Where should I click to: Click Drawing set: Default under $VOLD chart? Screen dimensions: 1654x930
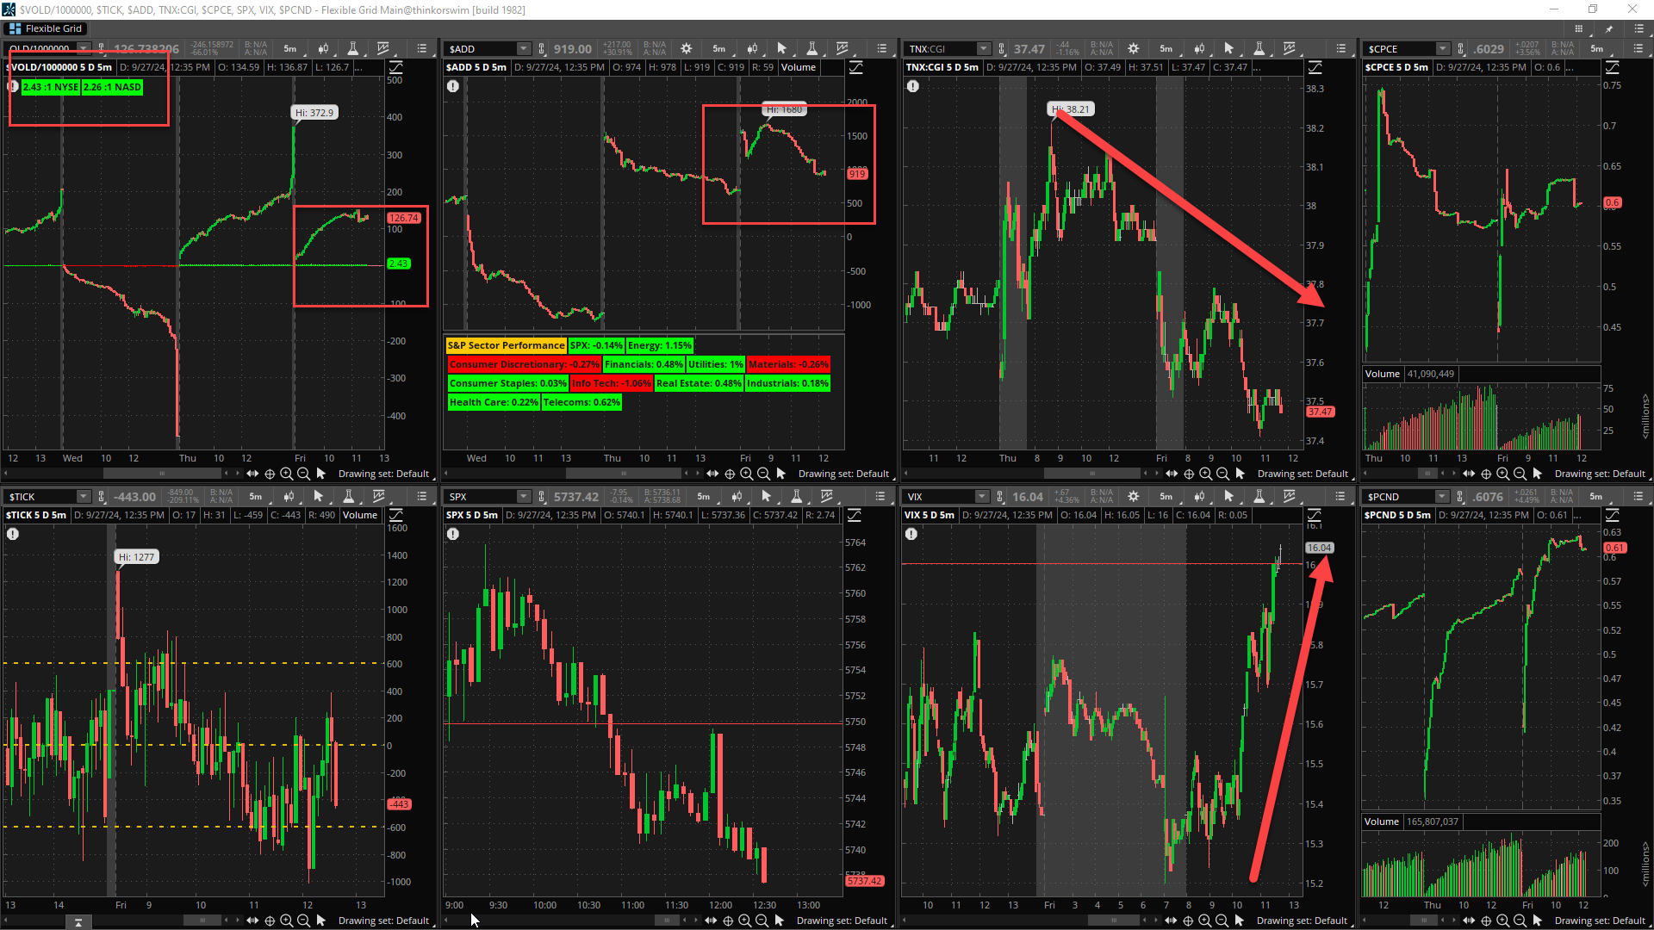(x=383, y=474)
